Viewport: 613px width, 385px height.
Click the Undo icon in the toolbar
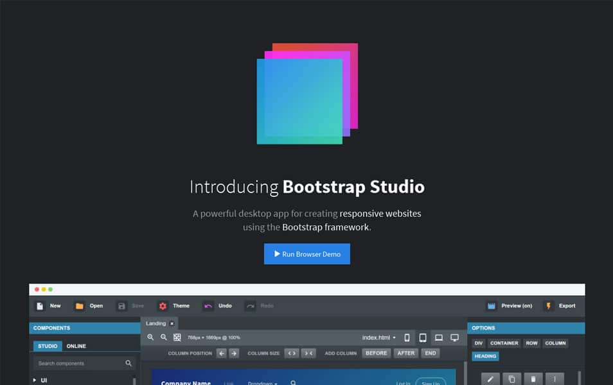point(208,305)
